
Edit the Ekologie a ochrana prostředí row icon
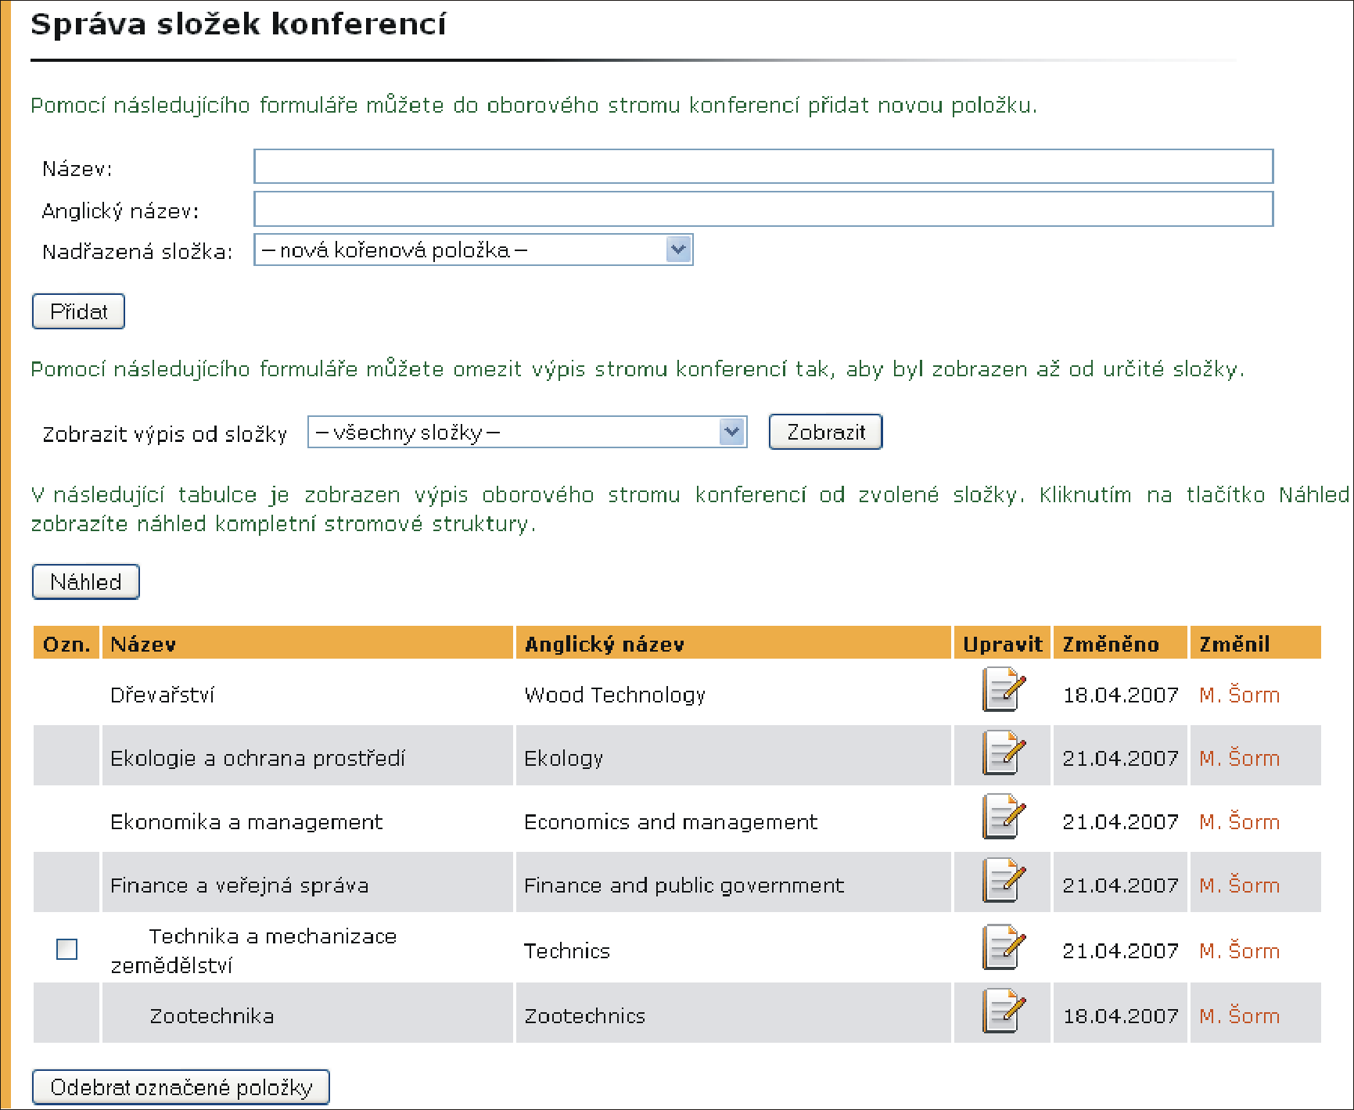[x=1003, y=753]
